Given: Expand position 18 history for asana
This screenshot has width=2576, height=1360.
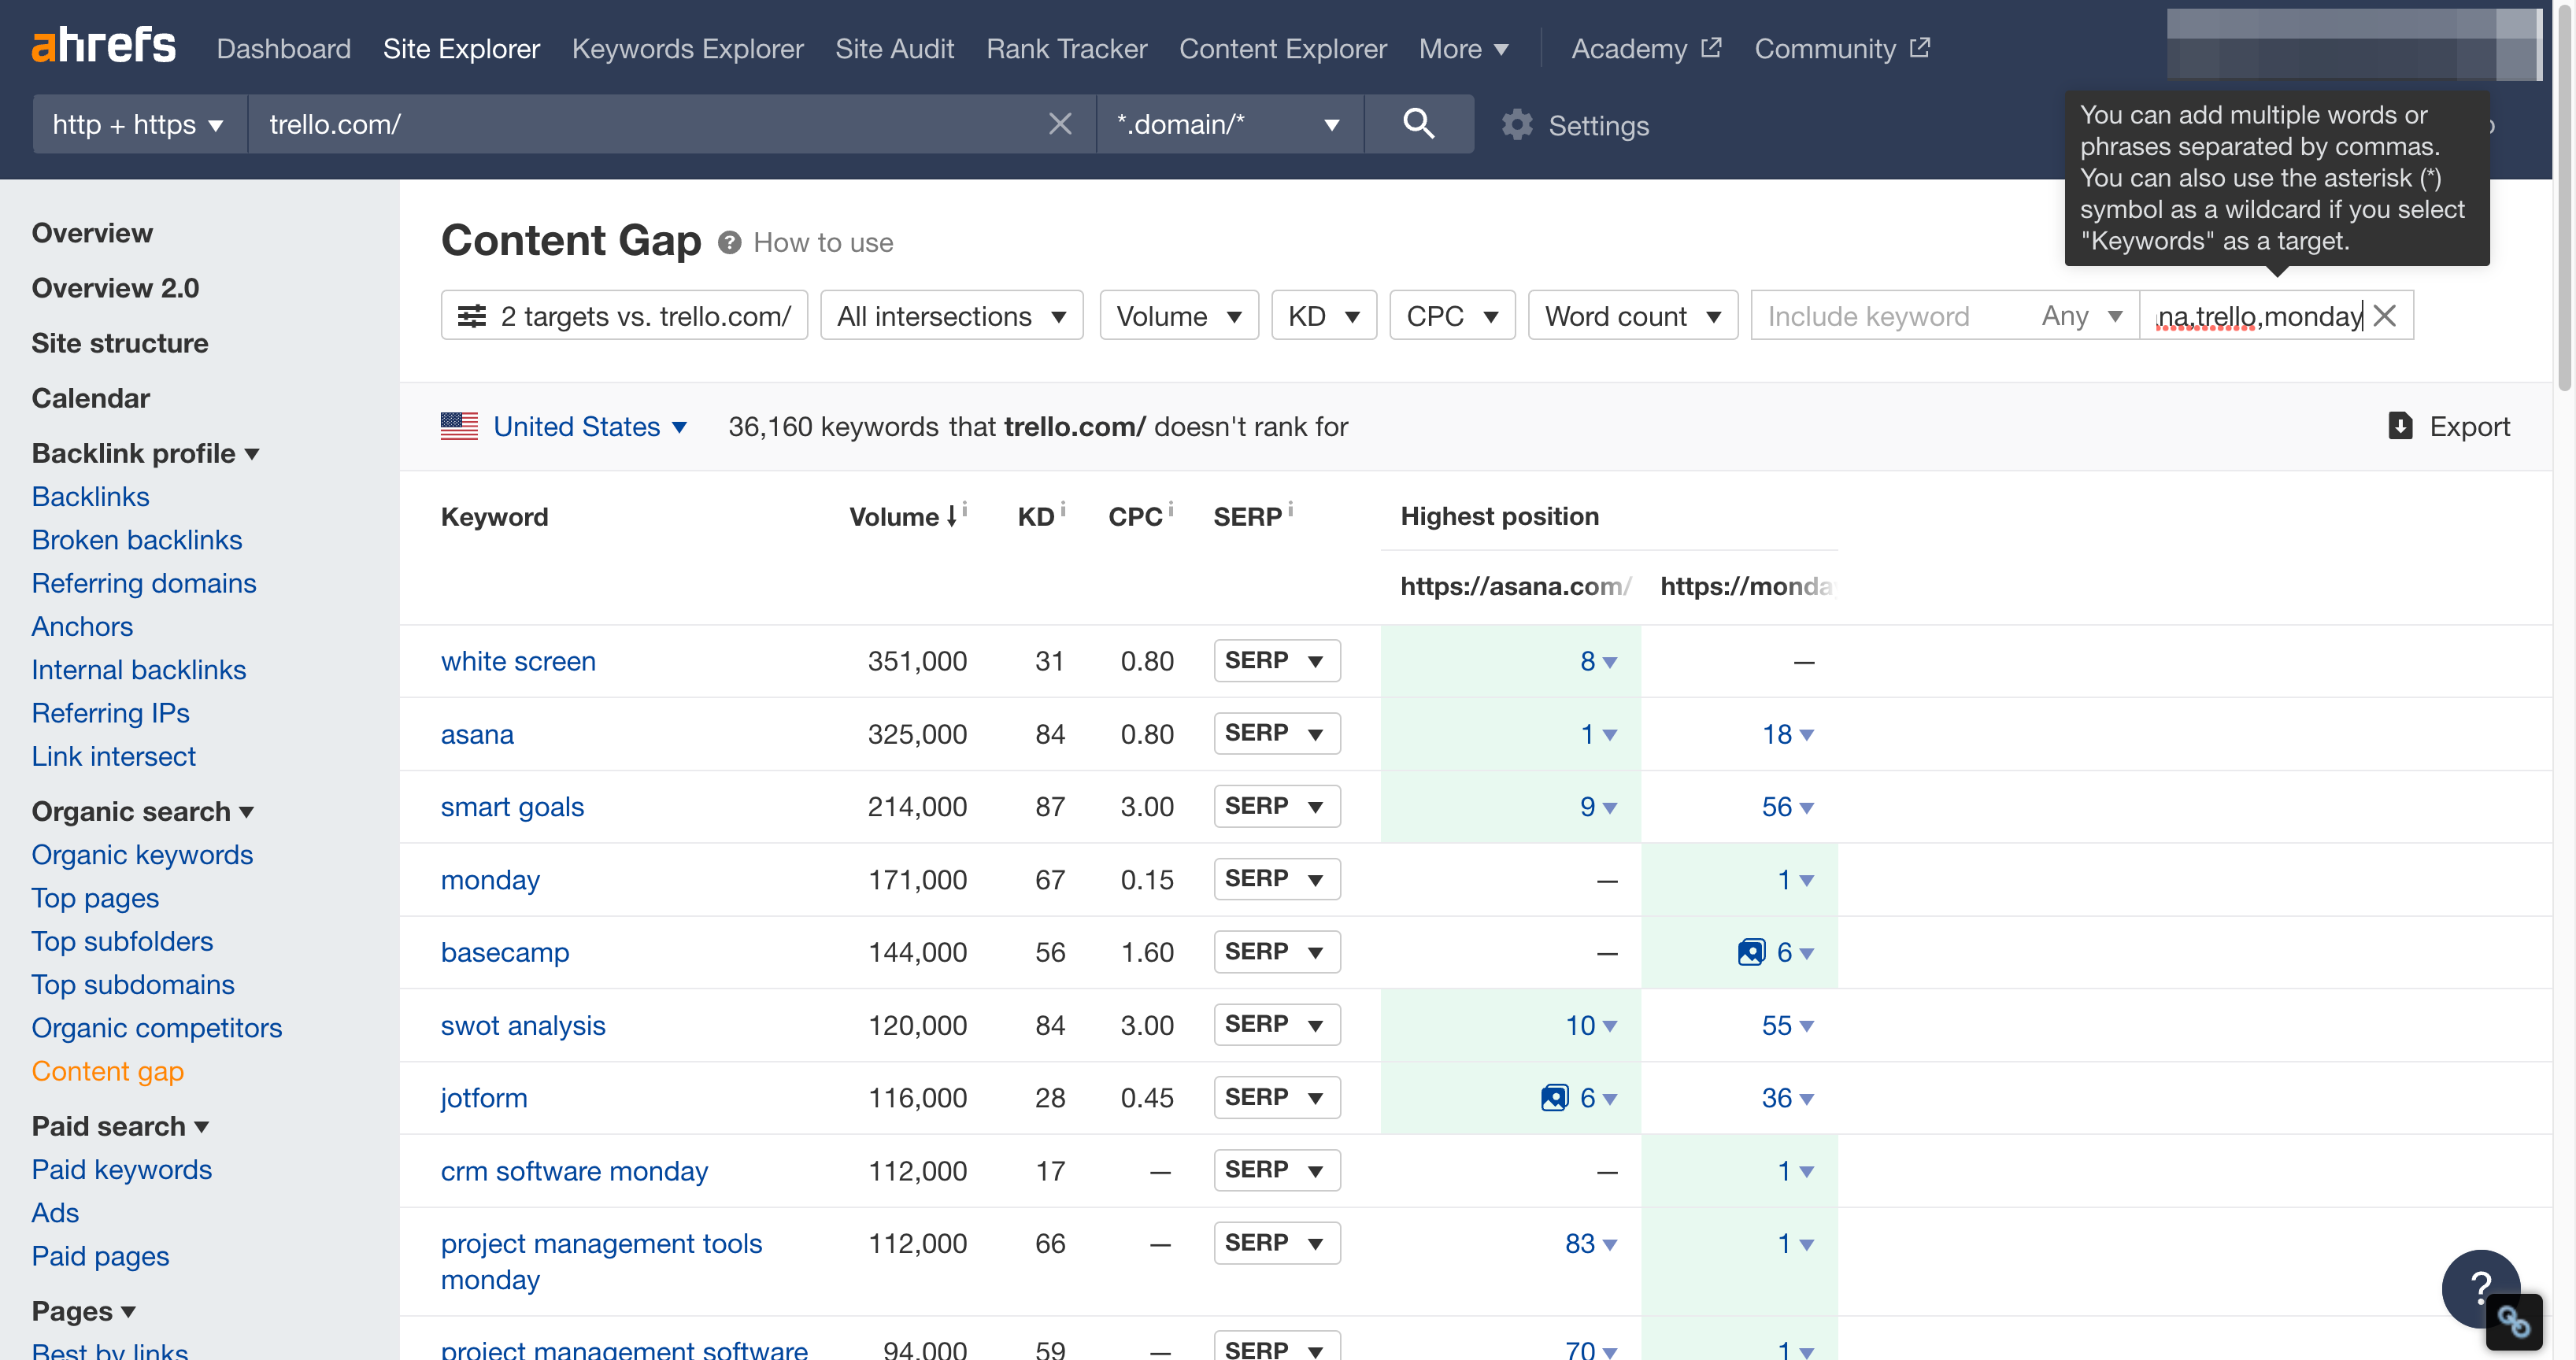Looking at the screenshot, I should pos(1787,734).
